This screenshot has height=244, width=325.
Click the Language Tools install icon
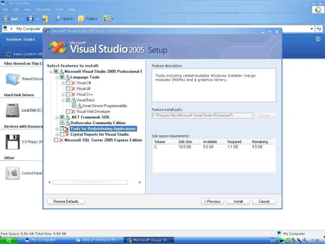click(x=67, y=77)
